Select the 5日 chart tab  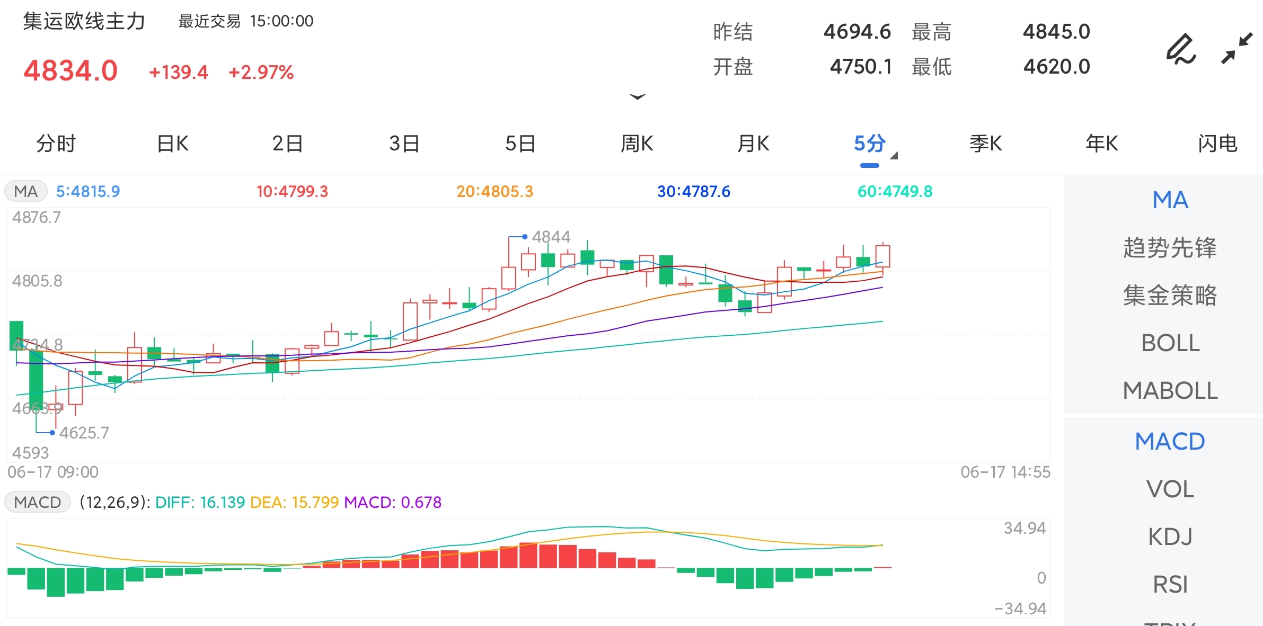520,144
